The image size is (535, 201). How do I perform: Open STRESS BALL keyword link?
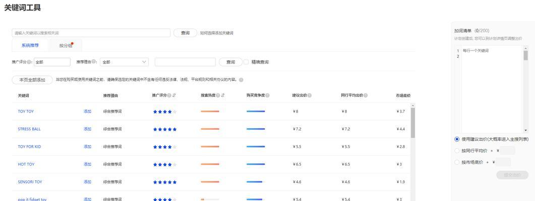29,129
